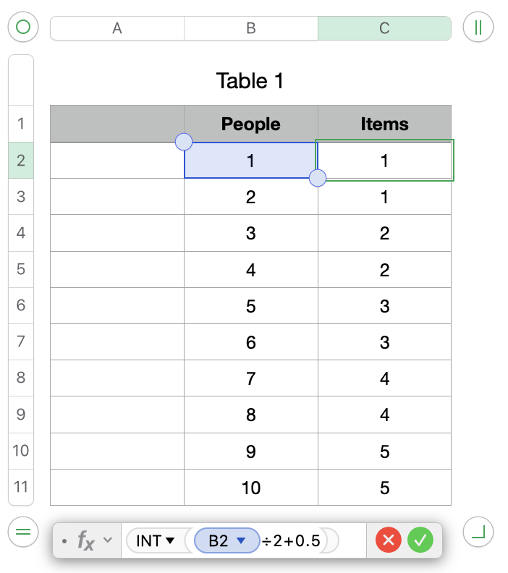This screenshot has width=508, height=573.
Task: Select row 5 header
Action: [x=21, y=269]
